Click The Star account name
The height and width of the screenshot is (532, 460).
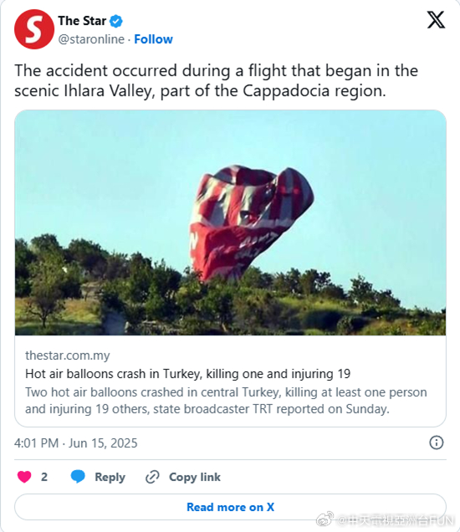click(82, 21)
